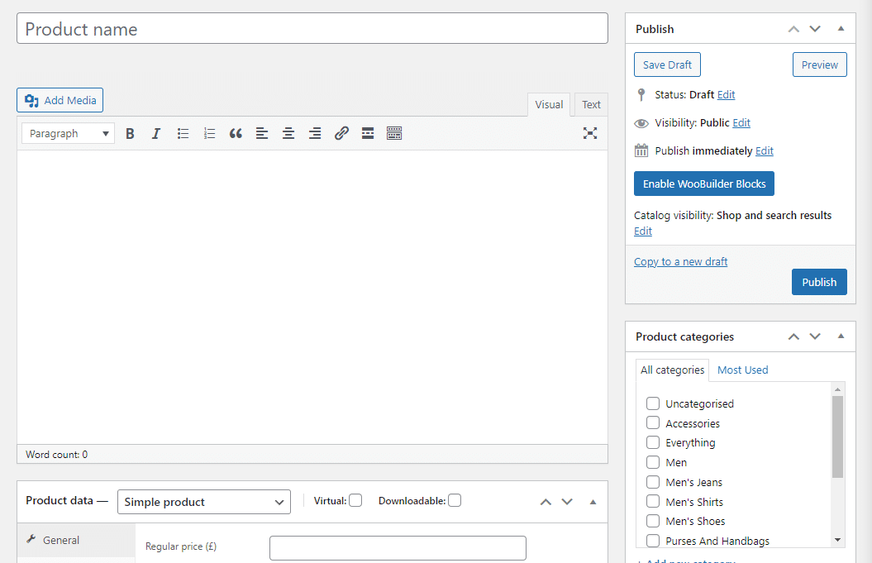Image resolution: width=872 pixels, height=563 pixels.
Task: Move Product data panel down
Action: click(x=567, y=502)
